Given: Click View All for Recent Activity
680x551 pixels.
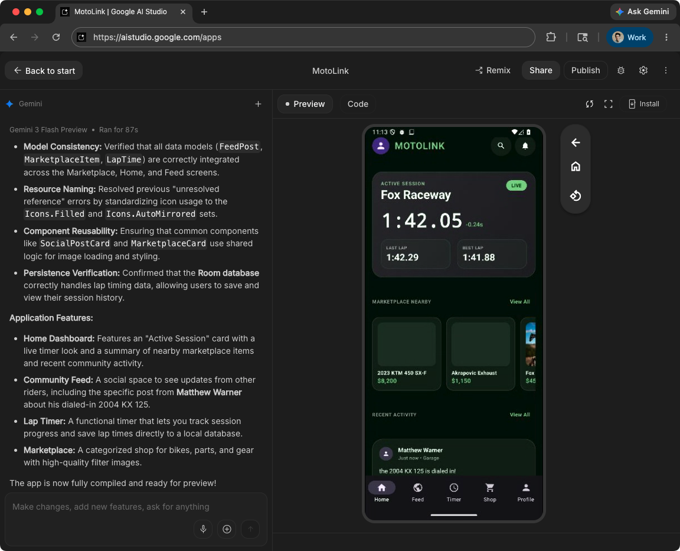Looking at the screenshot, I should [519, 415].
